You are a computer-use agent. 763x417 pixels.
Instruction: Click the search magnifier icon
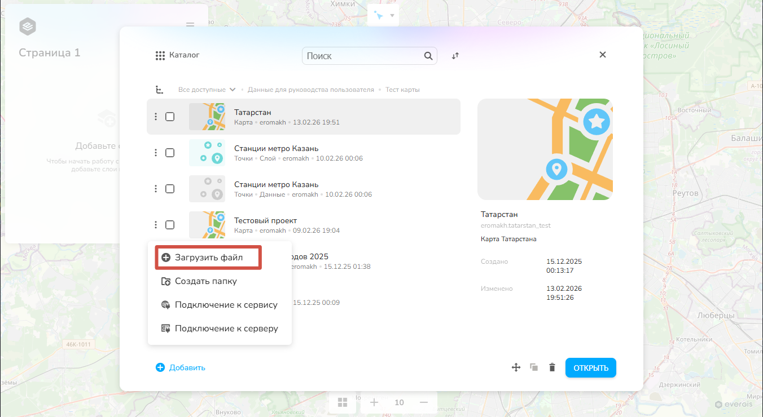click(x=428, y=56)
